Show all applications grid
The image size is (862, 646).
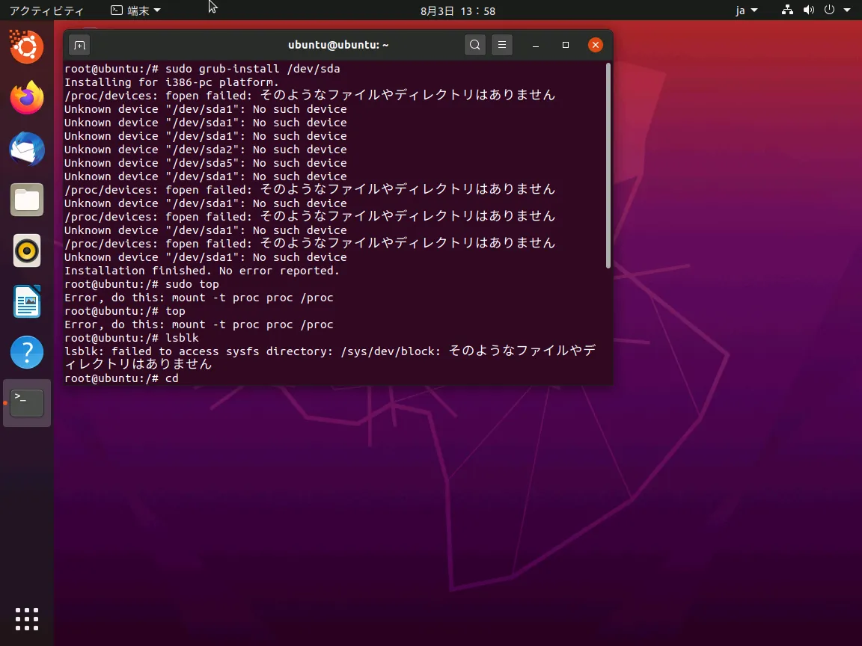point(27,619)
